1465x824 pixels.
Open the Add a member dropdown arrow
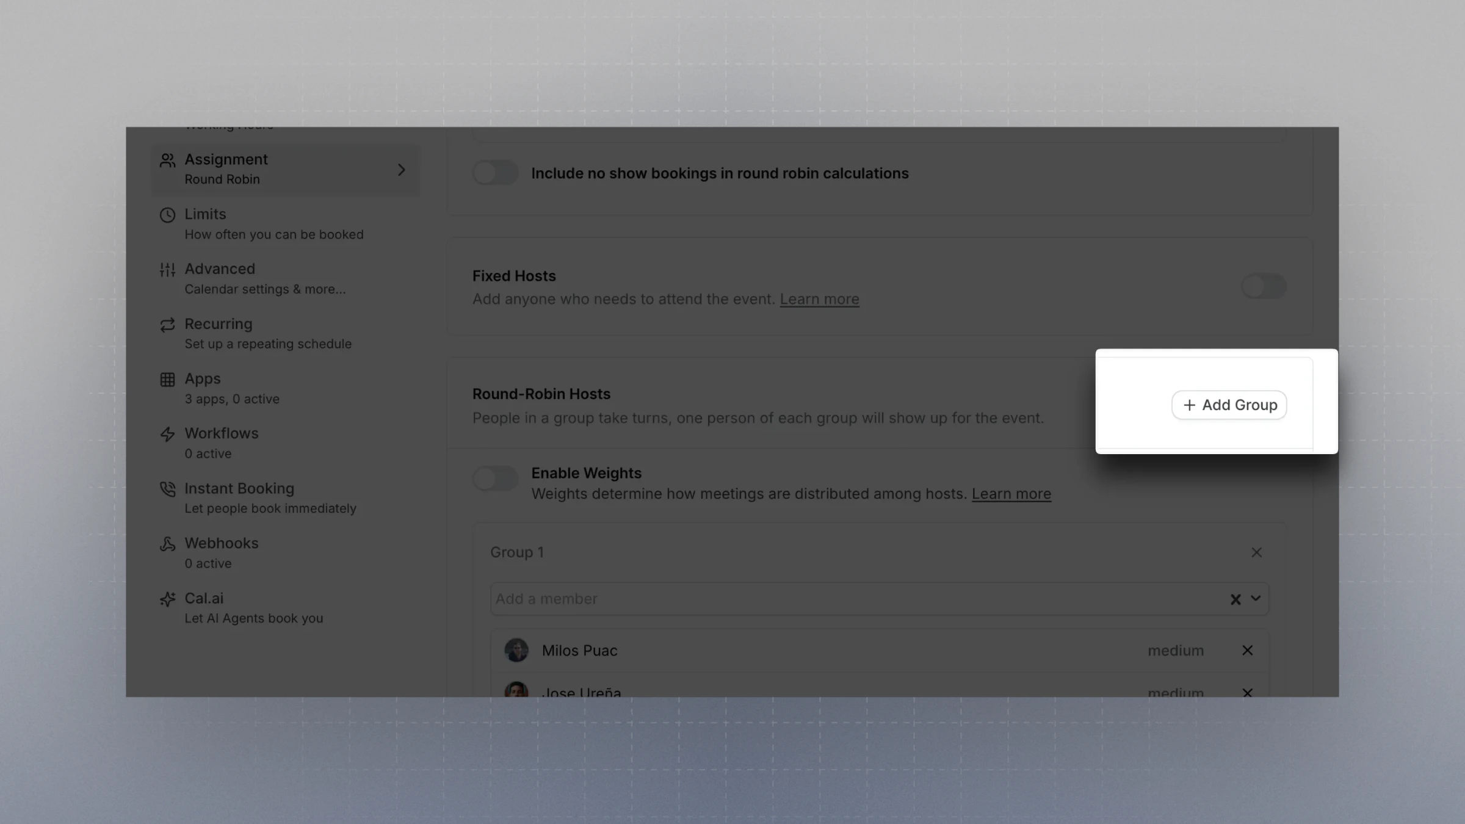(1256, 599)
